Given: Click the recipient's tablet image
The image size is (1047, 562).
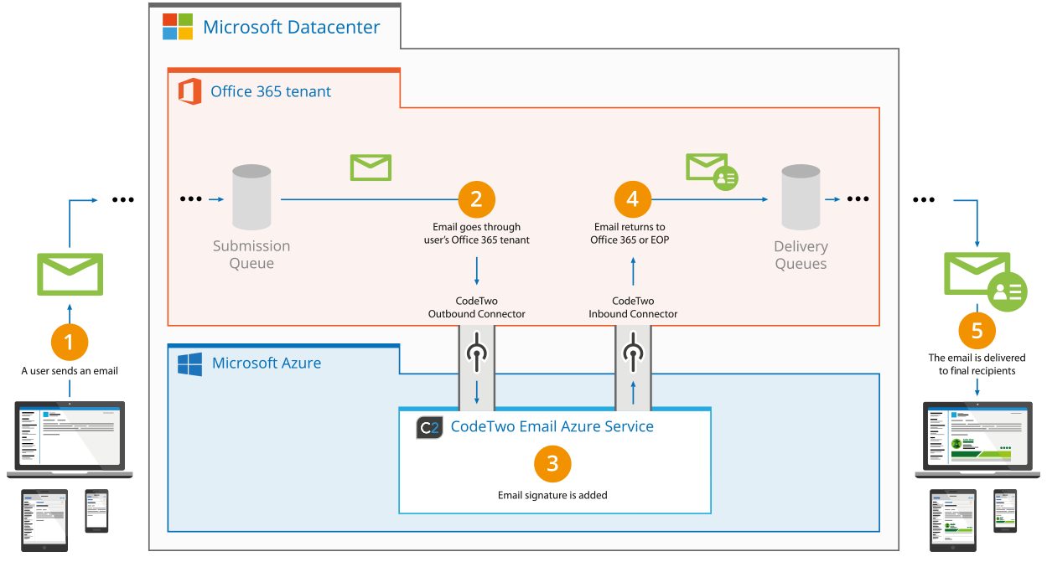Looking at the screenshot, I should click(953, 520).
